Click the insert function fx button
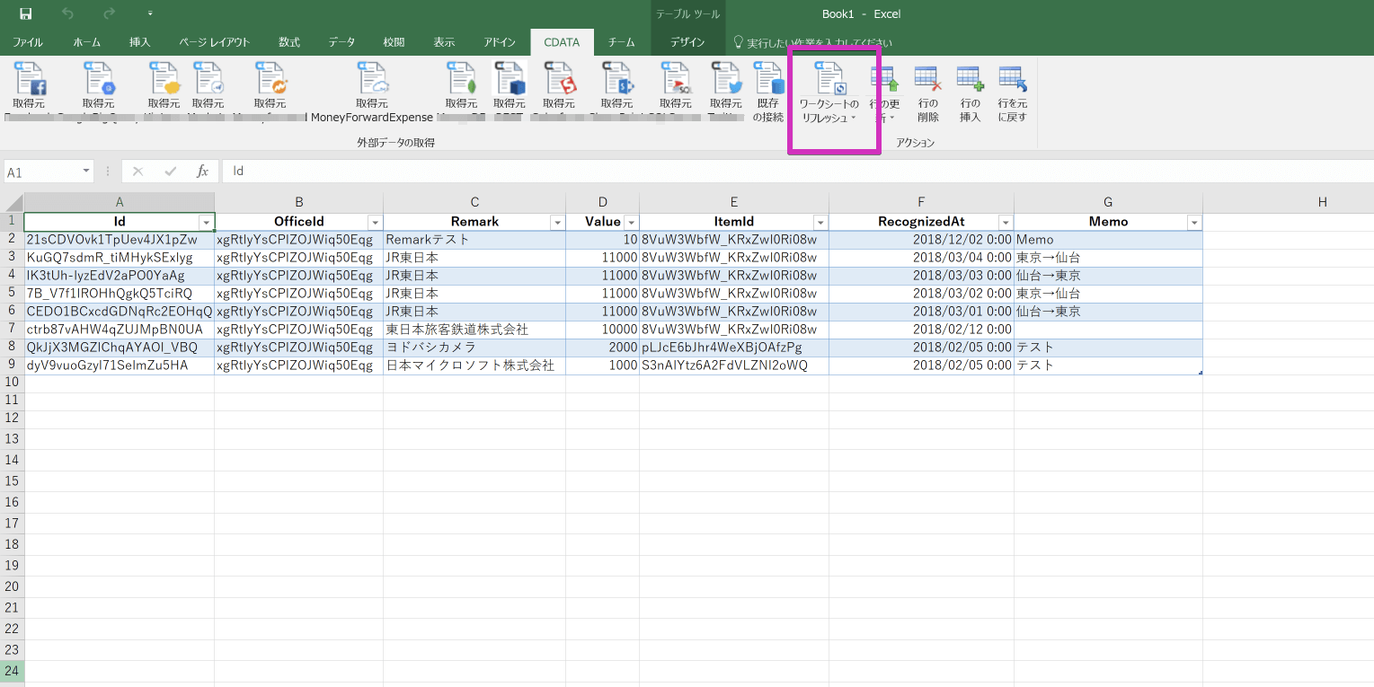 click(202, 171)
